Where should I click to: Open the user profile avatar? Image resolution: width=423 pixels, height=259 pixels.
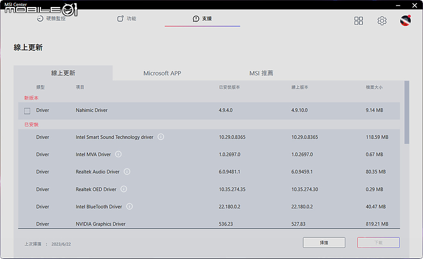[405, 21]
